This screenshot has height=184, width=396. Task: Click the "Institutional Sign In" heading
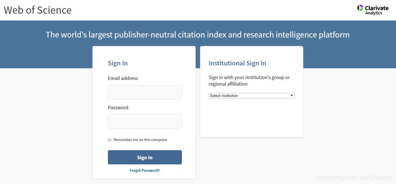(x=237, y=63)
